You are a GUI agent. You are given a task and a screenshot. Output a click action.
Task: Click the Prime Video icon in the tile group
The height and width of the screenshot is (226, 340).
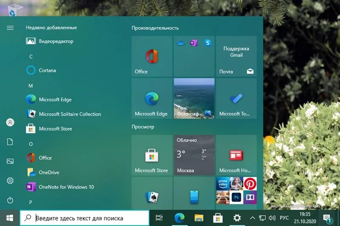pyautogui.click(x=223, y=184)
